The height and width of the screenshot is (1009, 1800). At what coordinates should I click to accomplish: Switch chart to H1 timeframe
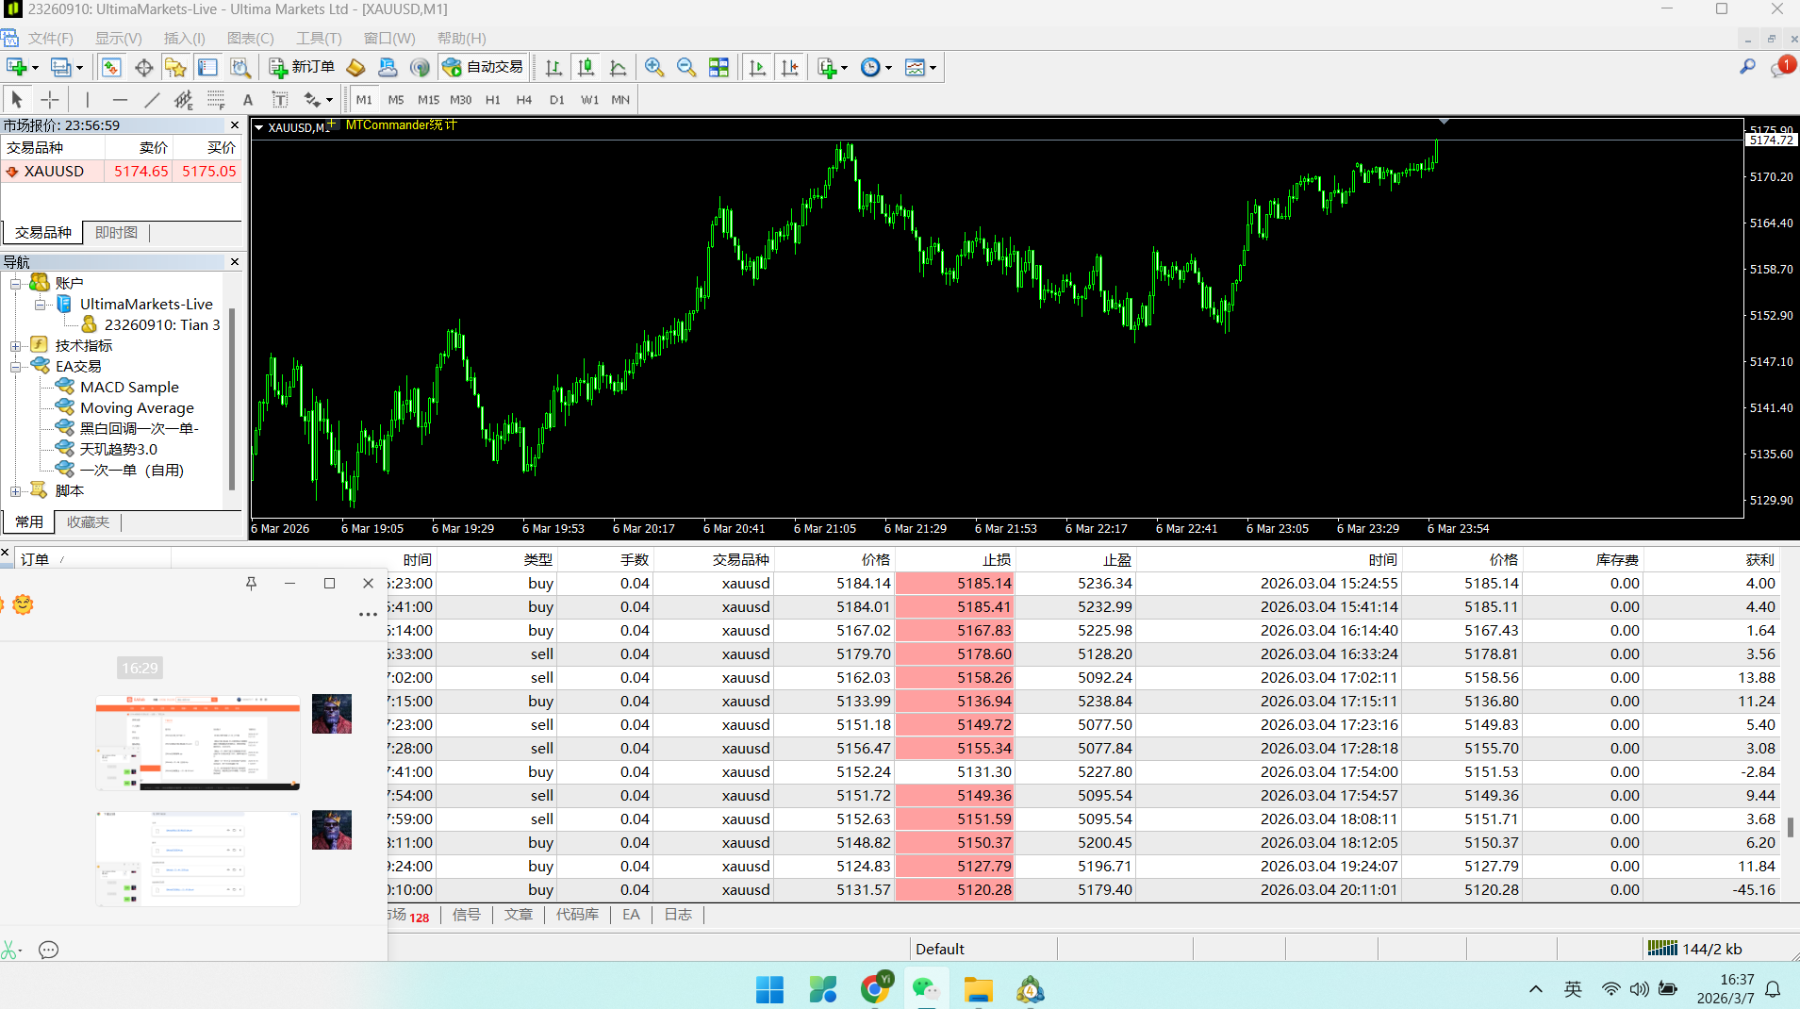point(492,99)
